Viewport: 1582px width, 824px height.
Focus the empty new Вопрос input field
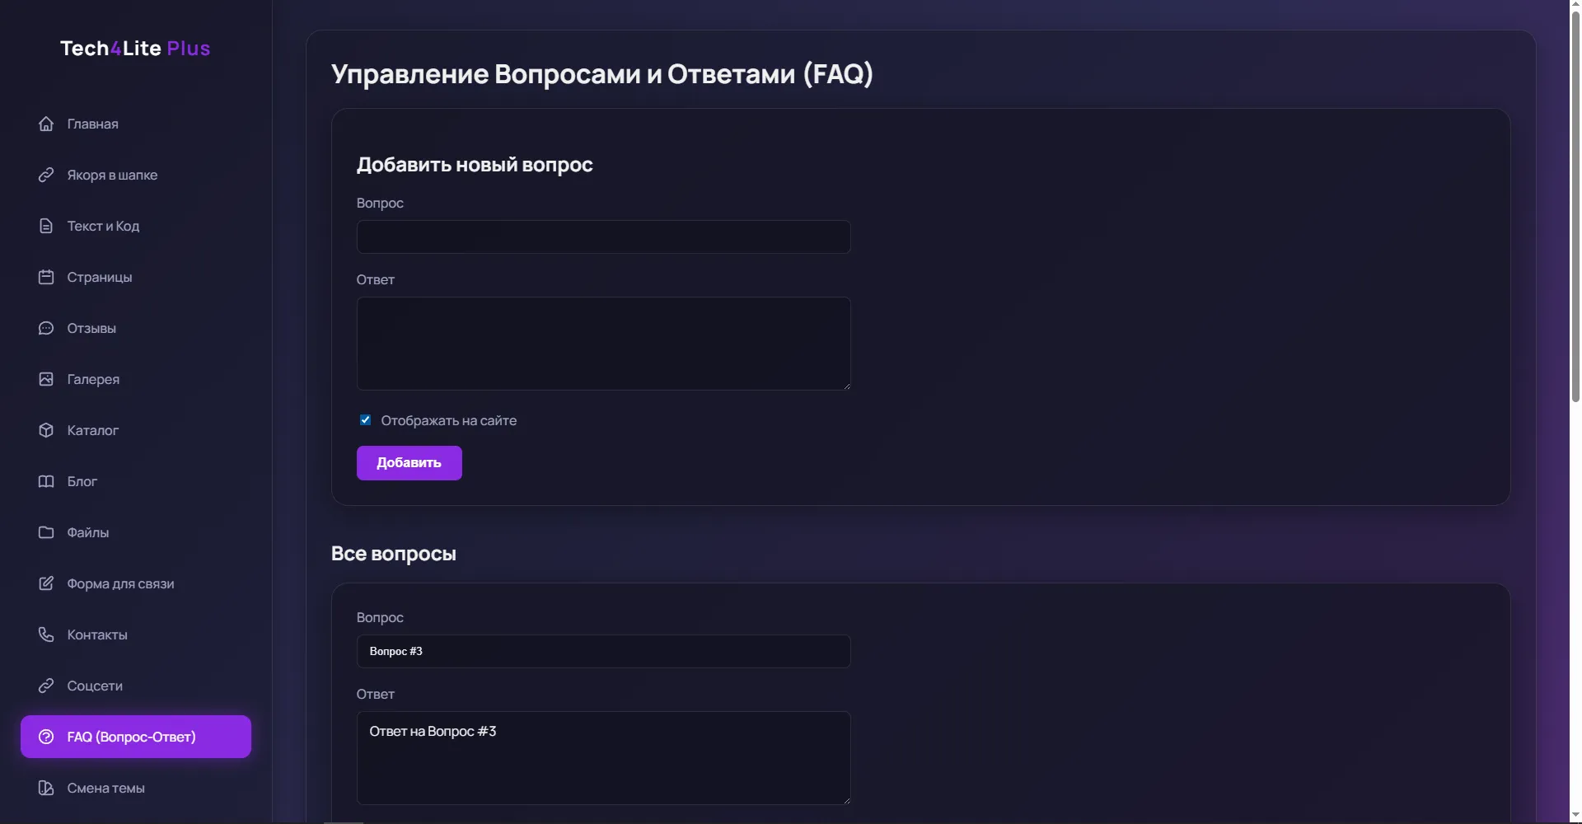(603, 236)
